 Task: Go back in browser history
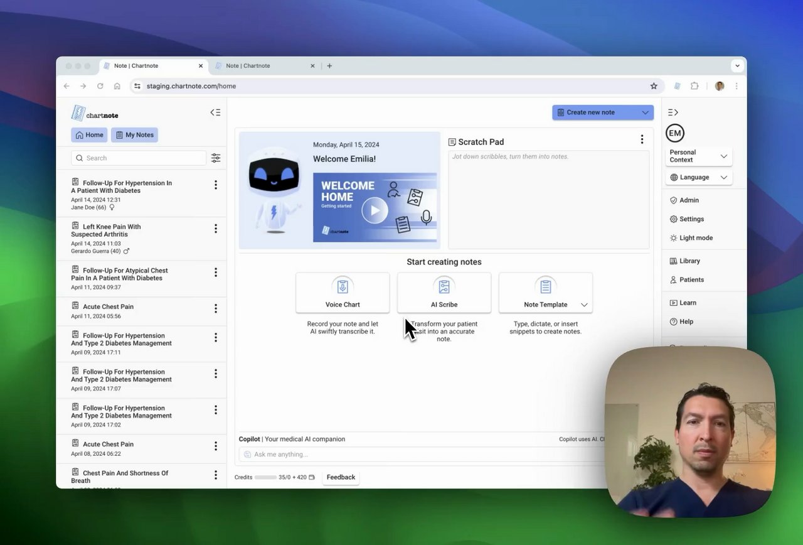[66, 86]
